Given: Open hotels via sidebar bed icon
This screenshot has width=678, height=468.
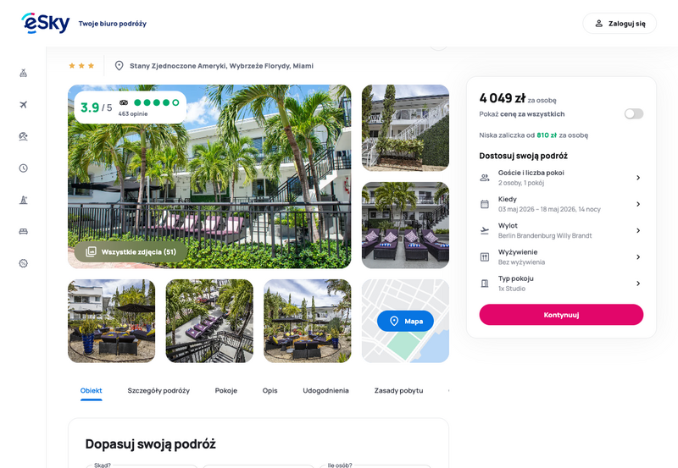Looking at the screenshot, I should 23,231.
